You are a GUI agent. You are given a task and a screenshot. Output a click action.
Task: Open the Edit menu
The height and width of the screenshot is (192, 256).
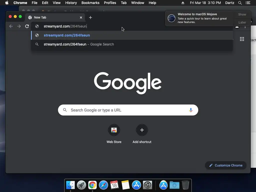[x=45, y=3]
